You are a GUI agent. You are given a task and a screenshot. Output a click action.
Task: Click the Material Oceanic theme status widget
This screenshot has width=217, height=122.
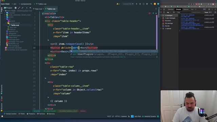coord(149,116)
